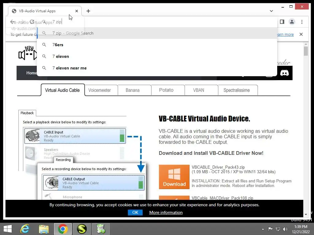Image resolution: width=314 pixels, height=235 pixels.
Task: Launch Internet Explorer from the taskbar
Action: (25, 229)
